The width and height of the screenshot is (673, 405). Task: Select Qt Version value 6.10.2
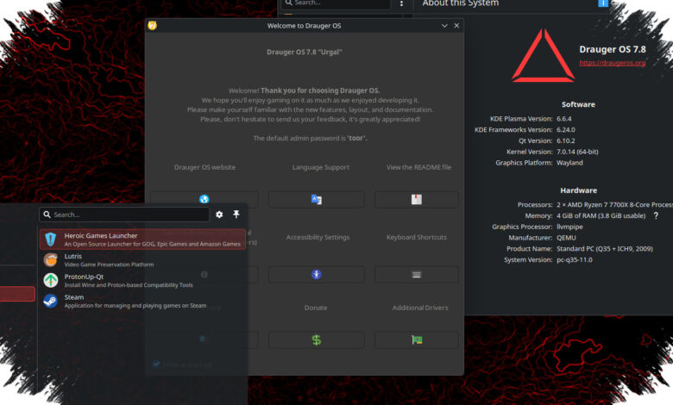pos(566,140)
